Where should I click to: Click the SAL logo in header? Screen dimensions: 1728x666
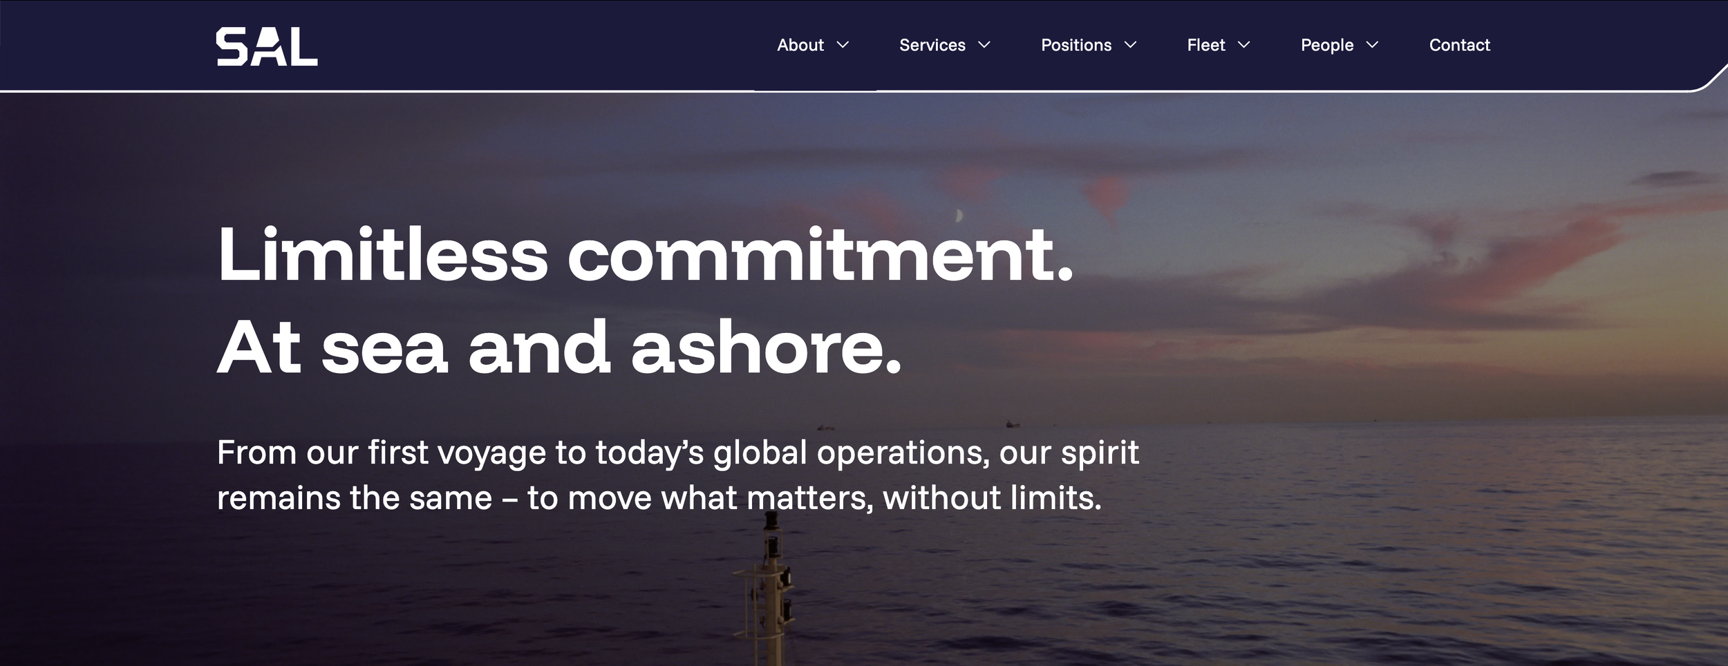pos(267,46)
